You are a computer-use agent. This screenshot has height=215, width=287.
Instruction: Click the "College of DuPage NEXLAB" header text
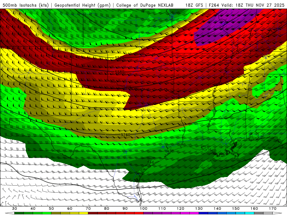tap(145, 5)
